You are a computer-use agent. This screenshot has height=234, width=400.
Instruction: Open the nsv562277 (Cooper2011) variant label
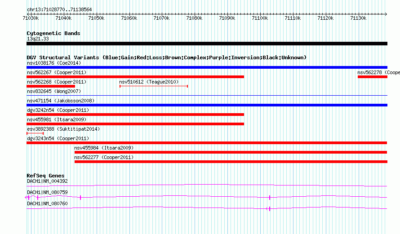104,157
